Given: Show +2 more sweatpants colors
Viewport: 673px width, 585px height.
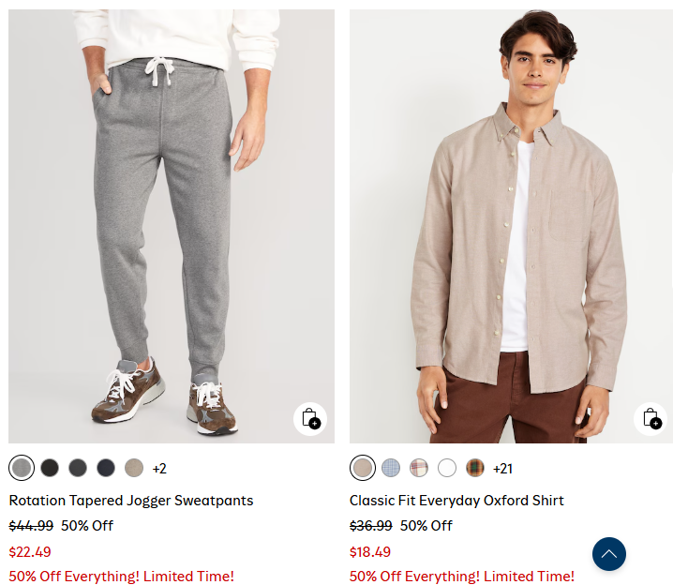Looking at the screenshot, I should click(x=159, y=469).
